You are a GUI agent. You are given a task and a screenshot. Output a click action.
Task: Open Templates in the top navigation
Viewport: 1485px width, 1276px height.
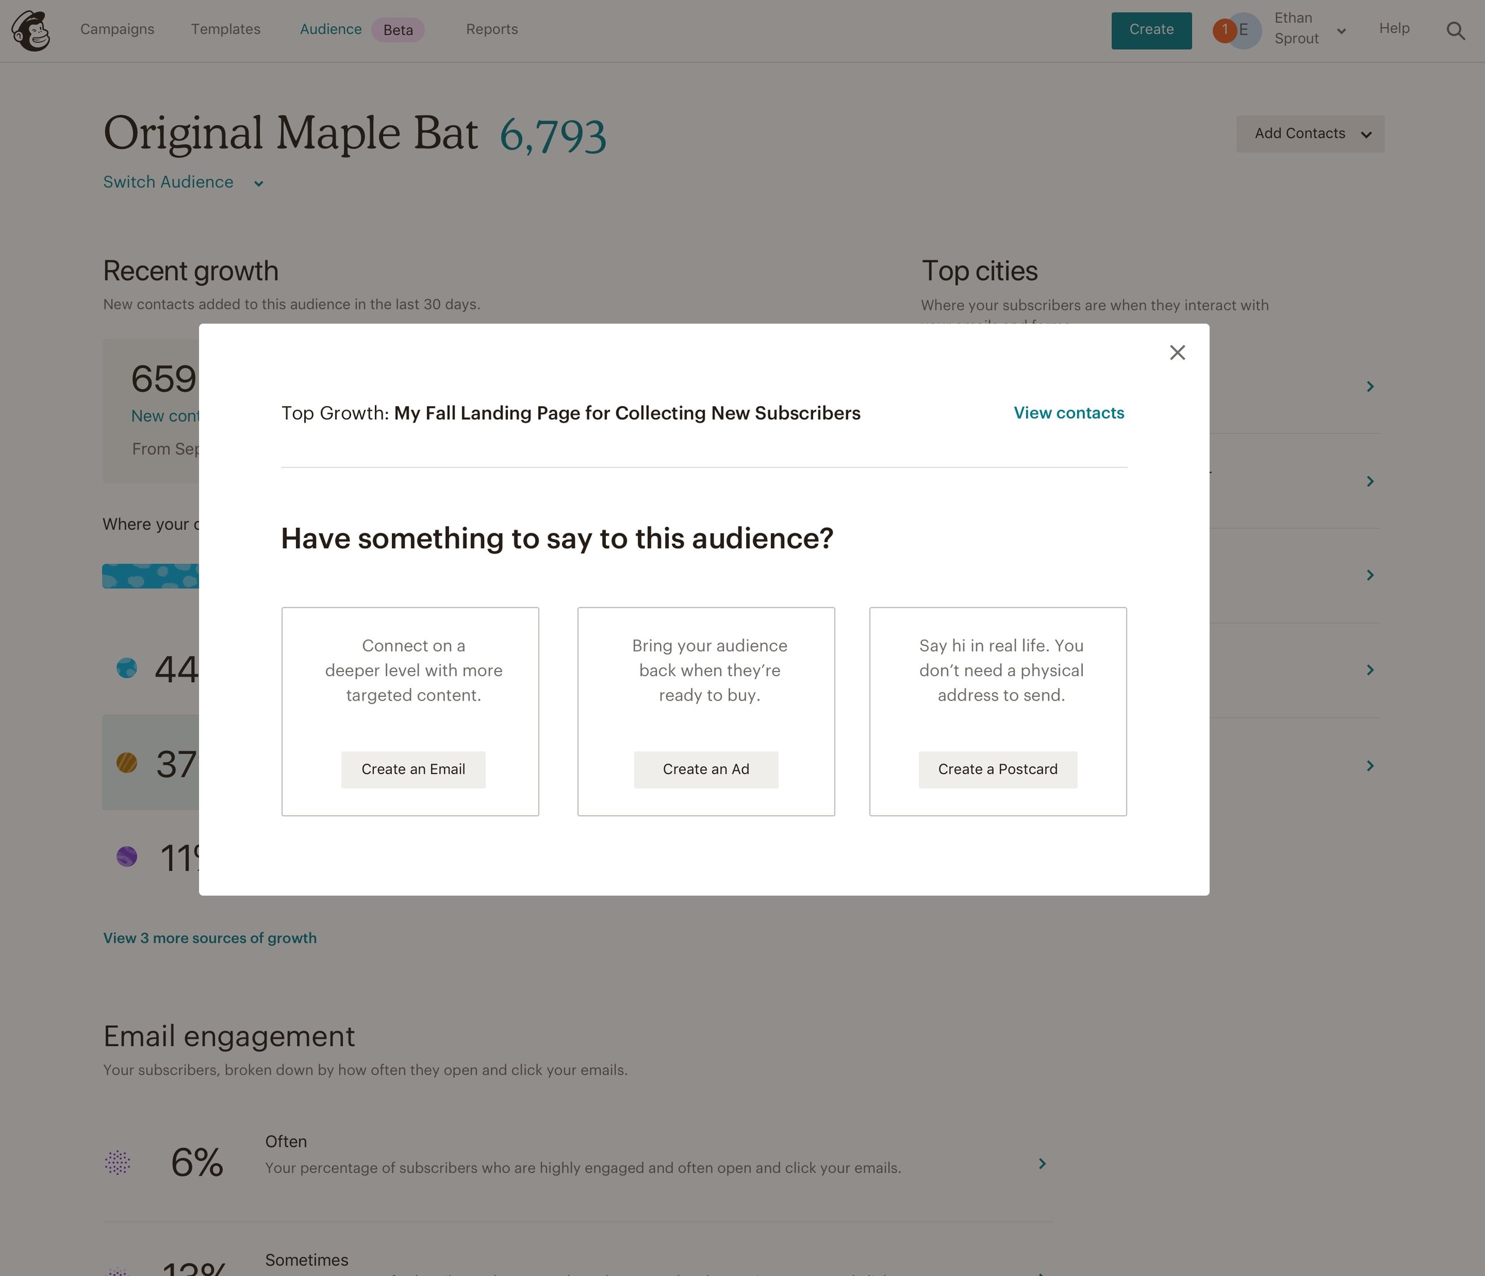[x=226, y=29]
